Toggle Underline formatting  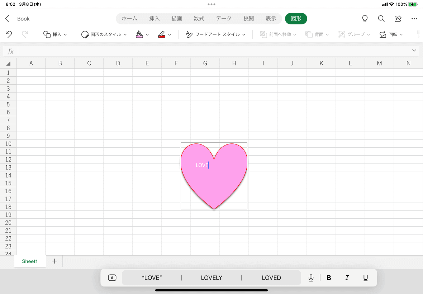(x=365, y=278)
